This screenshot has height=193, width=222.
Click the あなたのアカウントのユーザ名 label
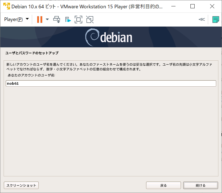click(31, 75)
